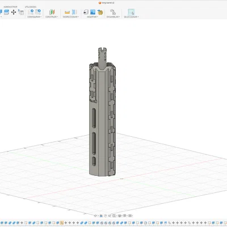The width and height of the screenshot is (227, 227).
Task: Click the Viewports icon in the navigation bar
Action: pyautogui.click(x=130, y=216)
